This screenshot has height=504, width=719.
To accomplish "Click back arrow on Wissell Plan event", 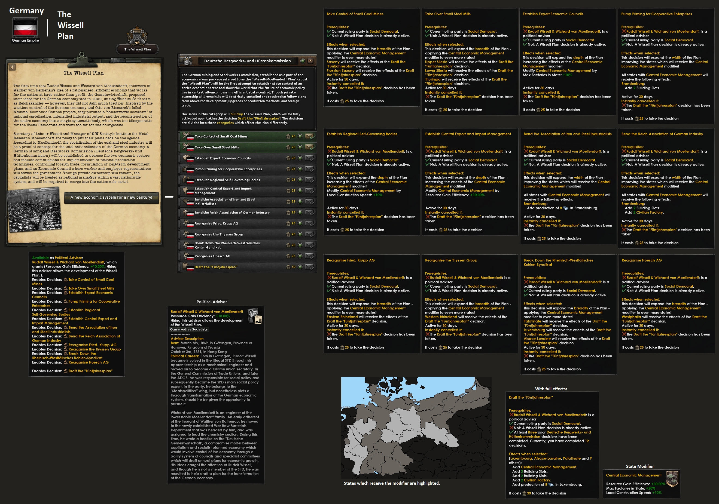I will [12, 67].
